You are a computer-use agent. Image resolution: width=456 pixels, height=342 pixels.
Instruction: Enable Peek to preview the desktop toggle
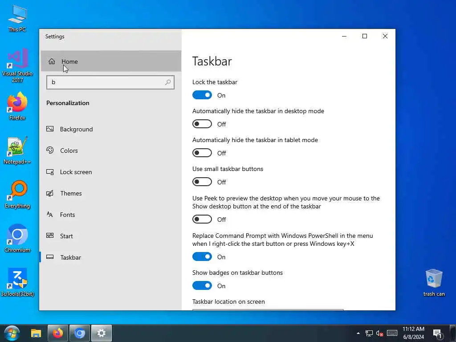202,219
